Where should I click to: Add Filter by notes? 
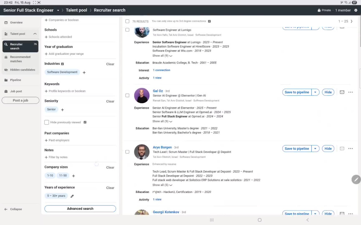tap(56, 157)
